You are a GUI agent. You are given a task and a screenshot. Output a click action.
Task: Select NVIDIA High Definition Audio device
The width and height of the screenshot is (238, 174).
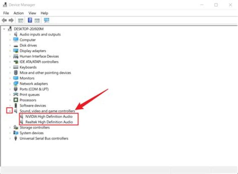49,117
